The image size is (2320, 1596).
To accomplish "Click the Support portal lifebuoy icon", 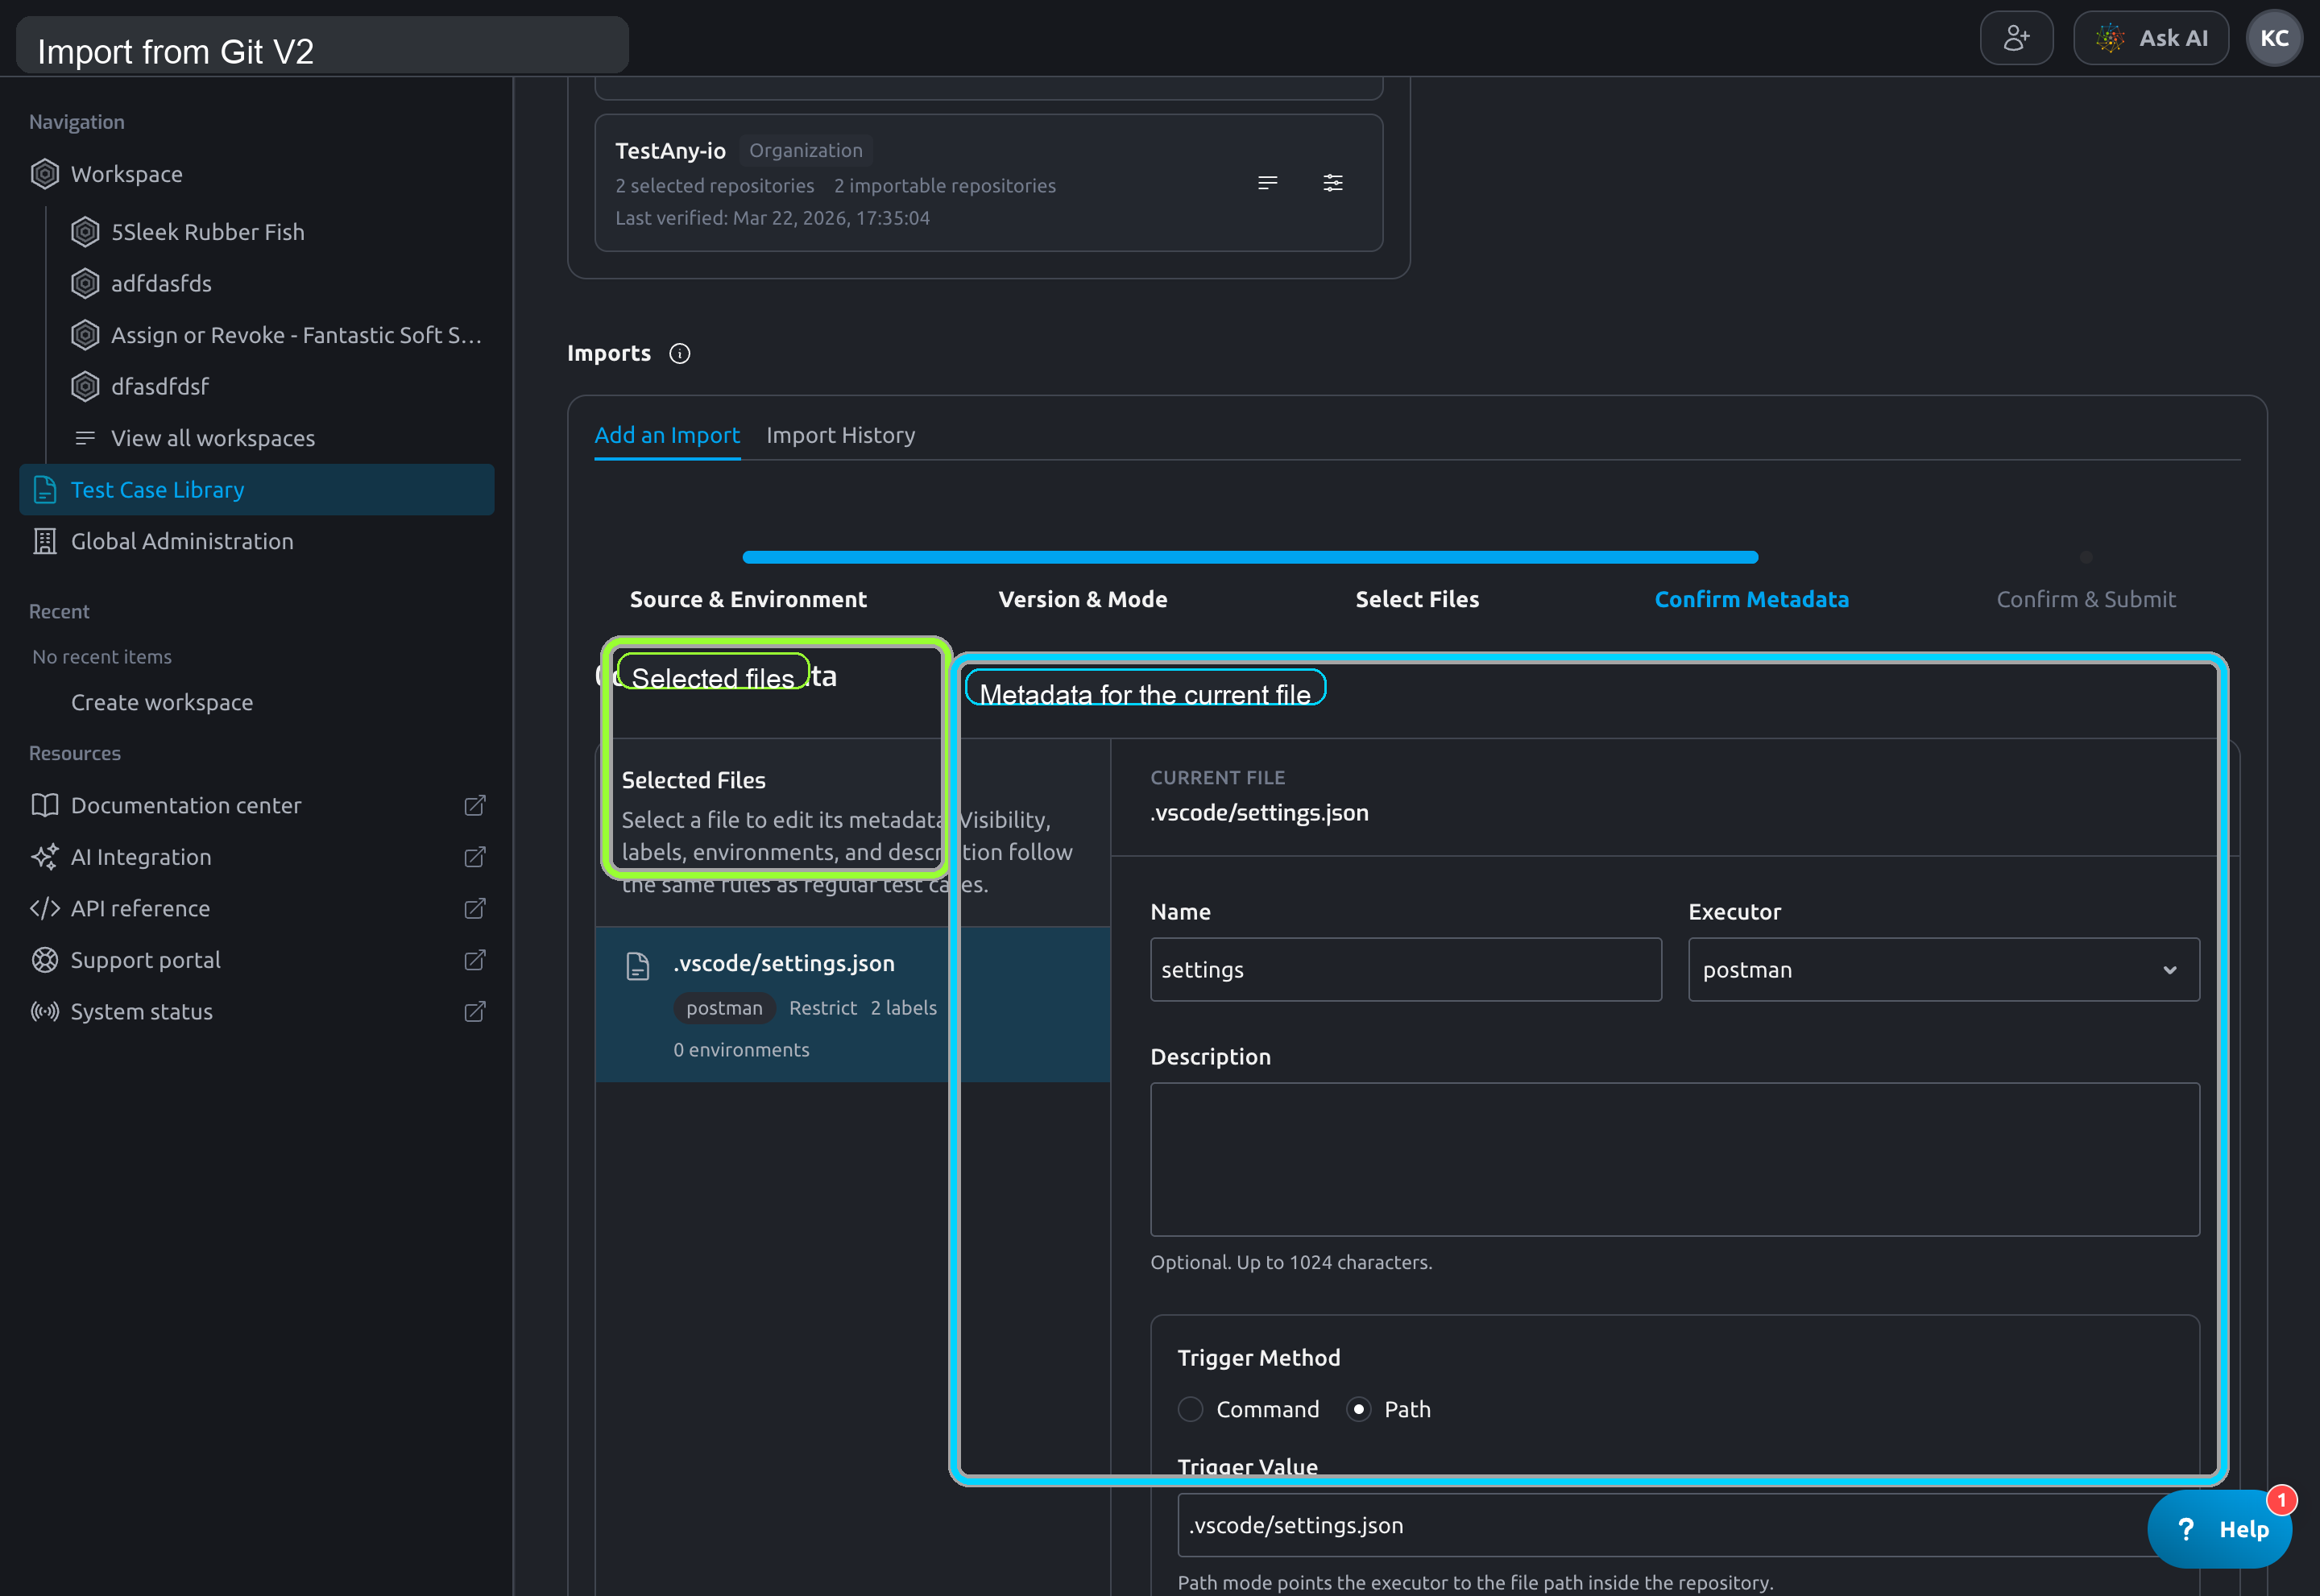I will (45, 960).
